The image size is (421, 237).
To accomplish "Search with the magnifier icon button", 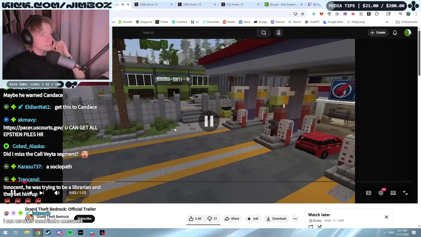I will tap(263, 33).
